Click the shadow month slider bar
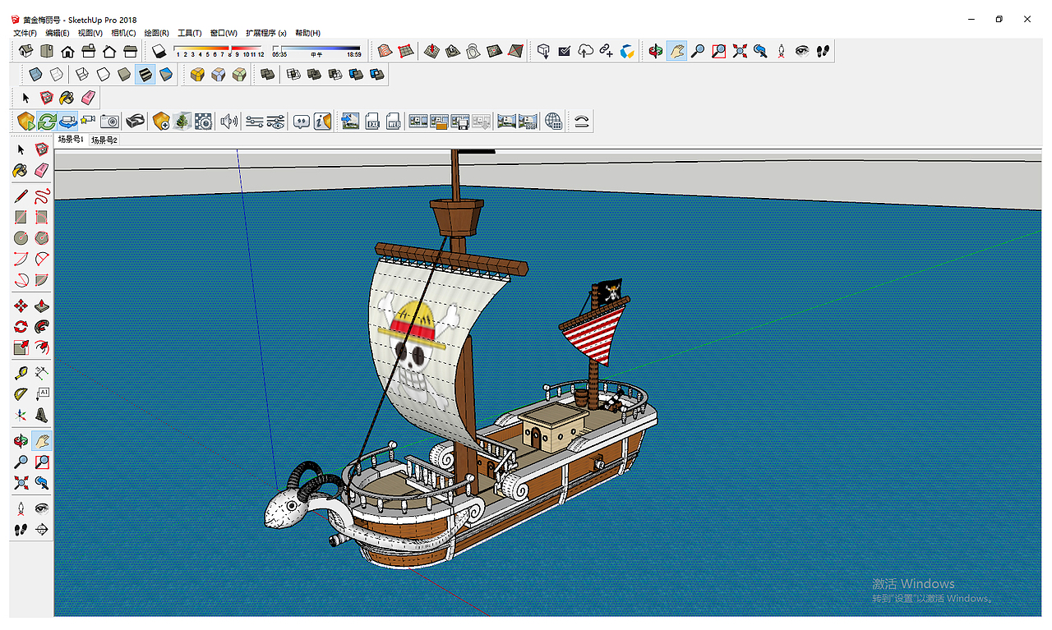 [x=219, y=49]
